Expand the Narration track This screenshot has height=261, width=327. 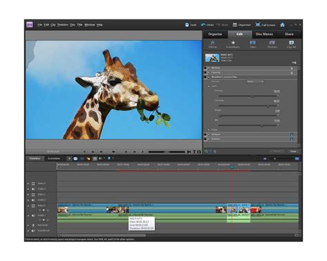tap(28, 225)
